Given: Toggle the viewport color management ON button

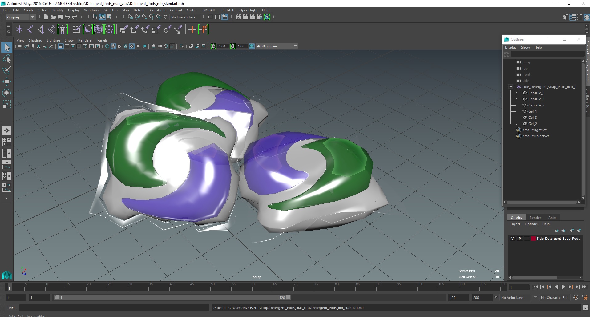Looking at the screenshot, I should (252, 46).
